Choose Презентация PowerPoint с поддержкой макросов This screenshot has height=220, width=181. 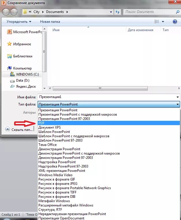pyautogui.click(x=109, y=114)
